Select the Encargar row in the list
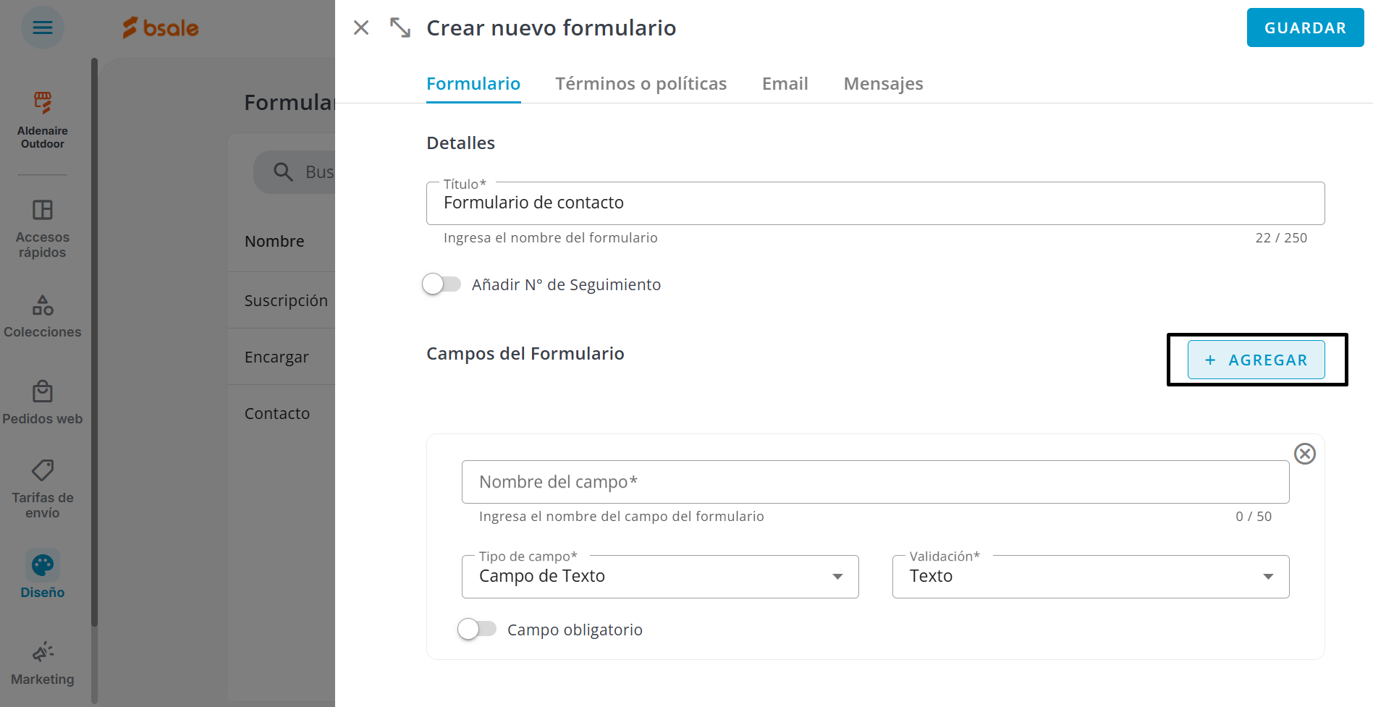 [x=282, y=357]
